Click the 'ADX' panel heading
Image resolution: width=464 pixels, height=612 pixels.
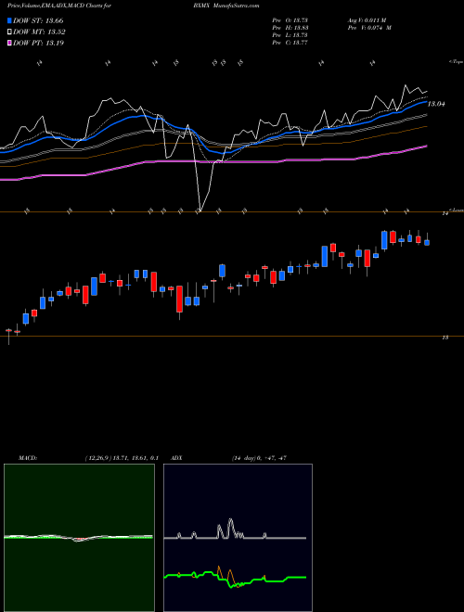[x=176, y=458]
